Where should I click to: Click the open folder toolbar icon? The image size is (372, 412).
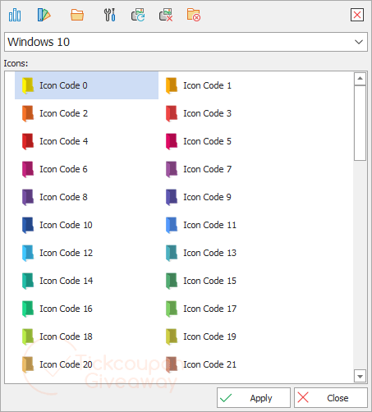pyautogui.click(x=77, y=15)
